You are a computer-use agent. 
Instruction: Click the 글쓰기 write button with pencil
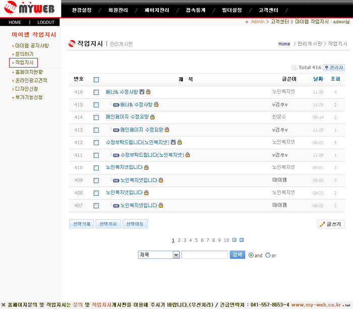pos(331,224)
